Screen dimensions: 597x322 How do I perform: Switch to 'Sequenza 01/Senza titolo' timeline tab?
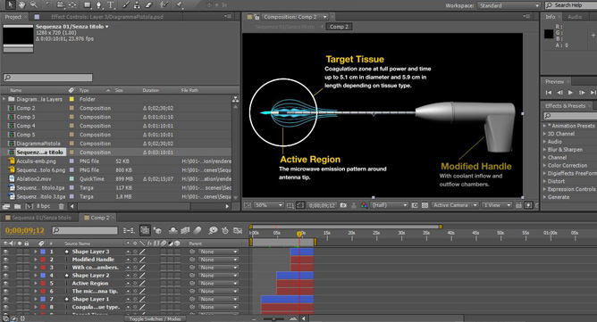tap(41, 218)
